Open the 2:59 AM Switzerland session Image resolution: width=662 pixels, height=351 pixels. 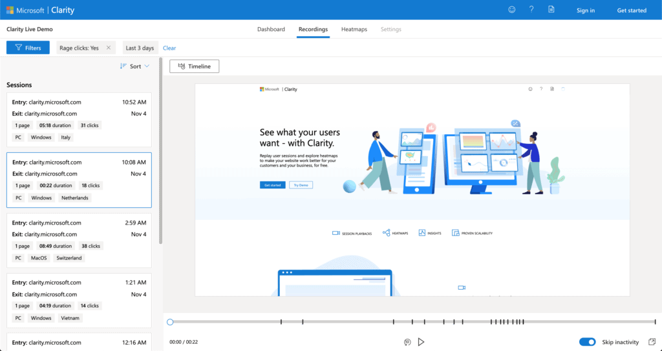coord(79,240)
